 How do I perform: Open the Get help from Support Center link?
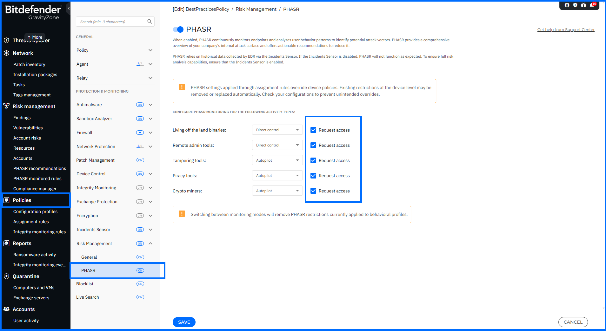point(566,29)
